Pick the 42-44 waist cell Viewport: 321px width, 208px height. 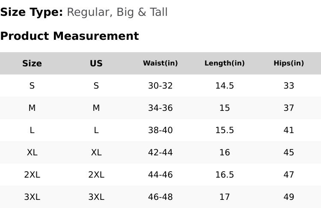[160, 152]
